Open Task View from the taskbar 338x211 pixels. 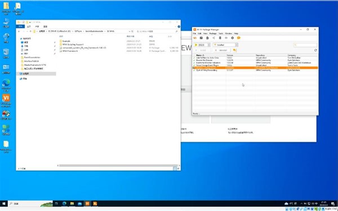tap(56, 204)
